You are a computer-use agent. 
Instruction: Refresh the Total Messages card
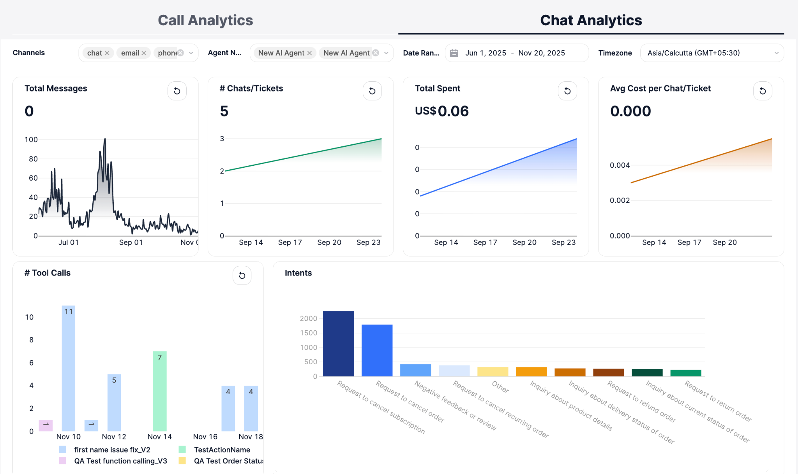pyautogui.click(x=177, y=91)
